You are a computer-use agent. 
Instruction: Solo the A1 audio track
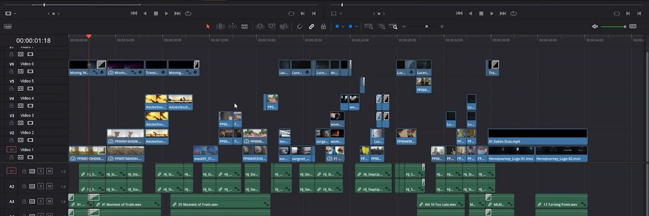pyautogui.click(x=41, y=171)
